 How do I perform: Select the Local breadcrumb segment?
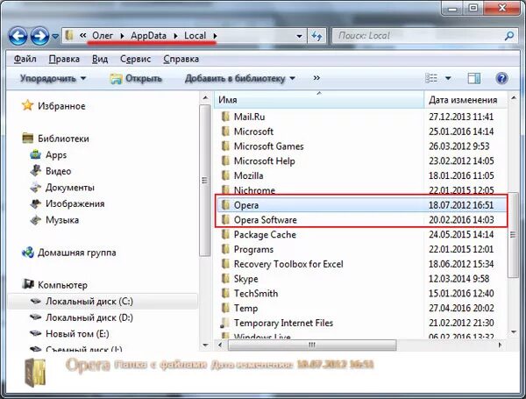coord(195,35)
